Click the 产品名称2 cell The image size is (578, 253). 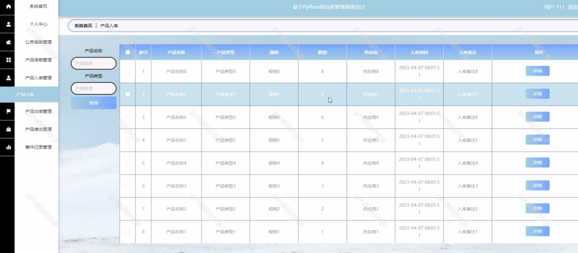176,209
